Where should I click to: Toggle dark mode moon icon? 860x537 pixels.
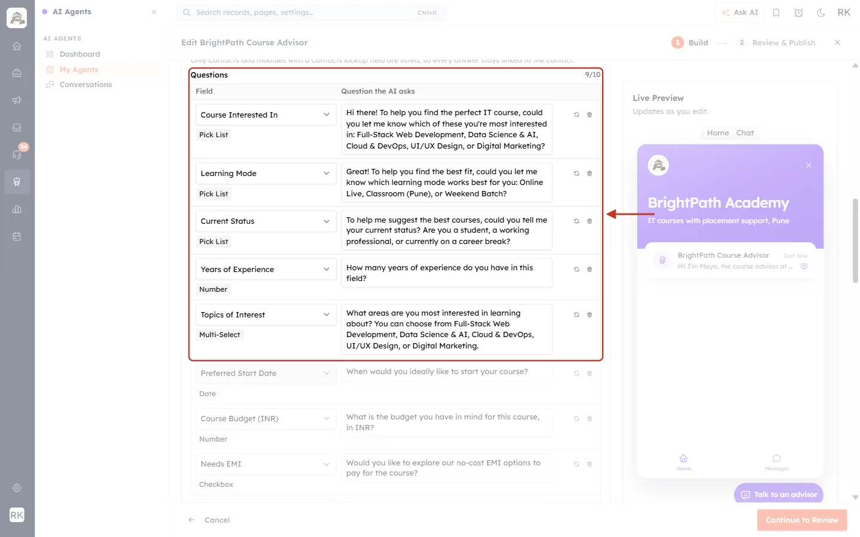pyautogui.click(x=821, y=13)
